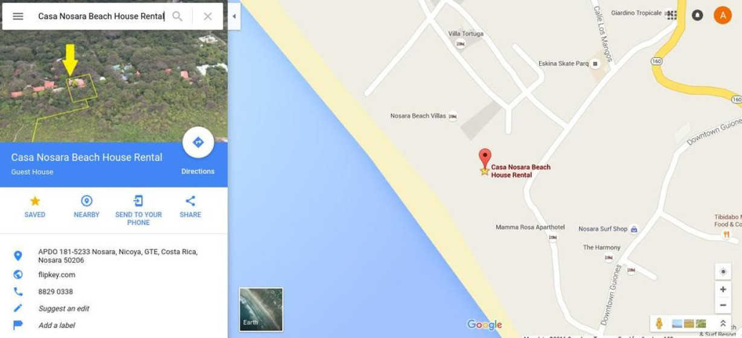Collapse the side panel arrow
The image size is (742, 338).
point(234,16)
